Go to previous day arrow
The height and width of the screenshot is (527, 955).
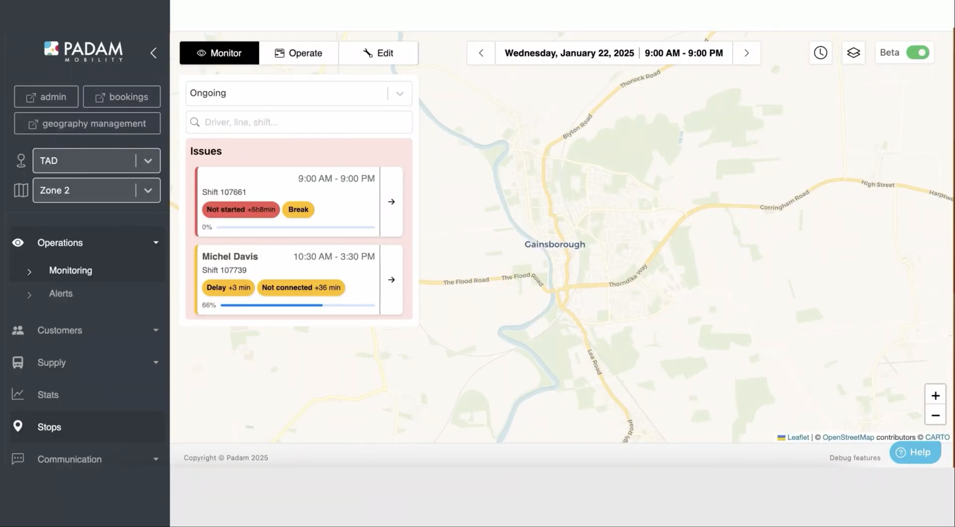point(481,53)
